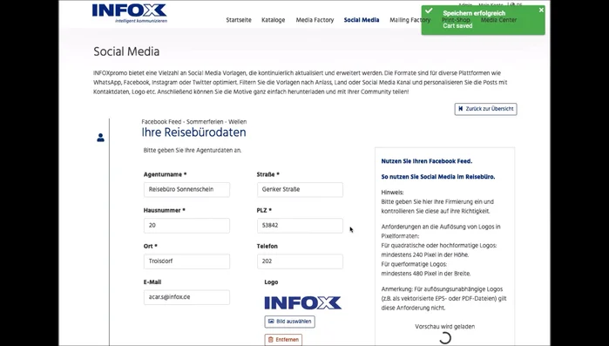Open the Social Media menu item
The height and width of the screenshot is (346, 609).
click(x=362, y=20)
